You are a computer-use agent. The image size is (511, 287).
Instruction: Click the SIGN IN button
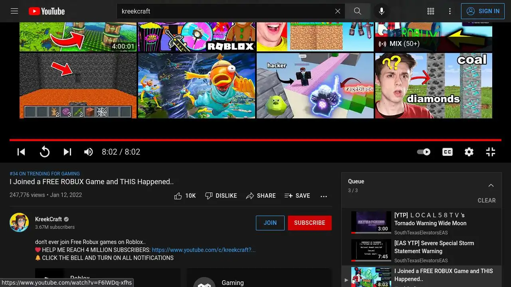483,11
